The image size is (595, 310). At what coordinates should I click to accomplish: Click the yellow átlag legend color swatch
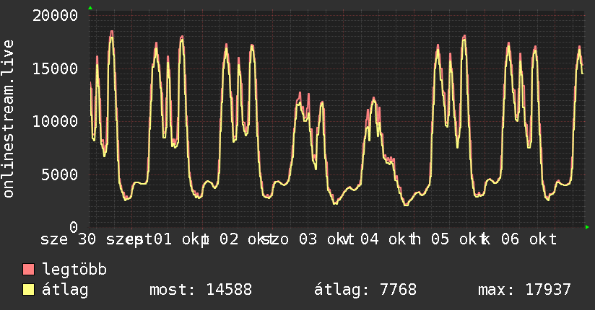(x=28, y=289)
